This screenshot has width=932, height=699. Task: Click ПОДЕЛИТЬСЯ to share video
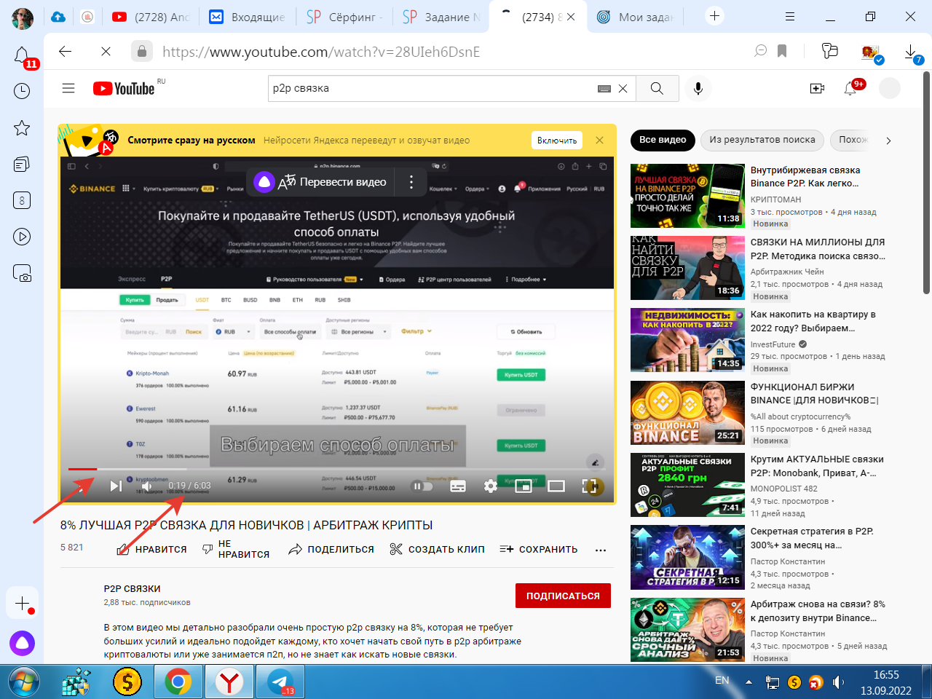(x=331, y=550)
